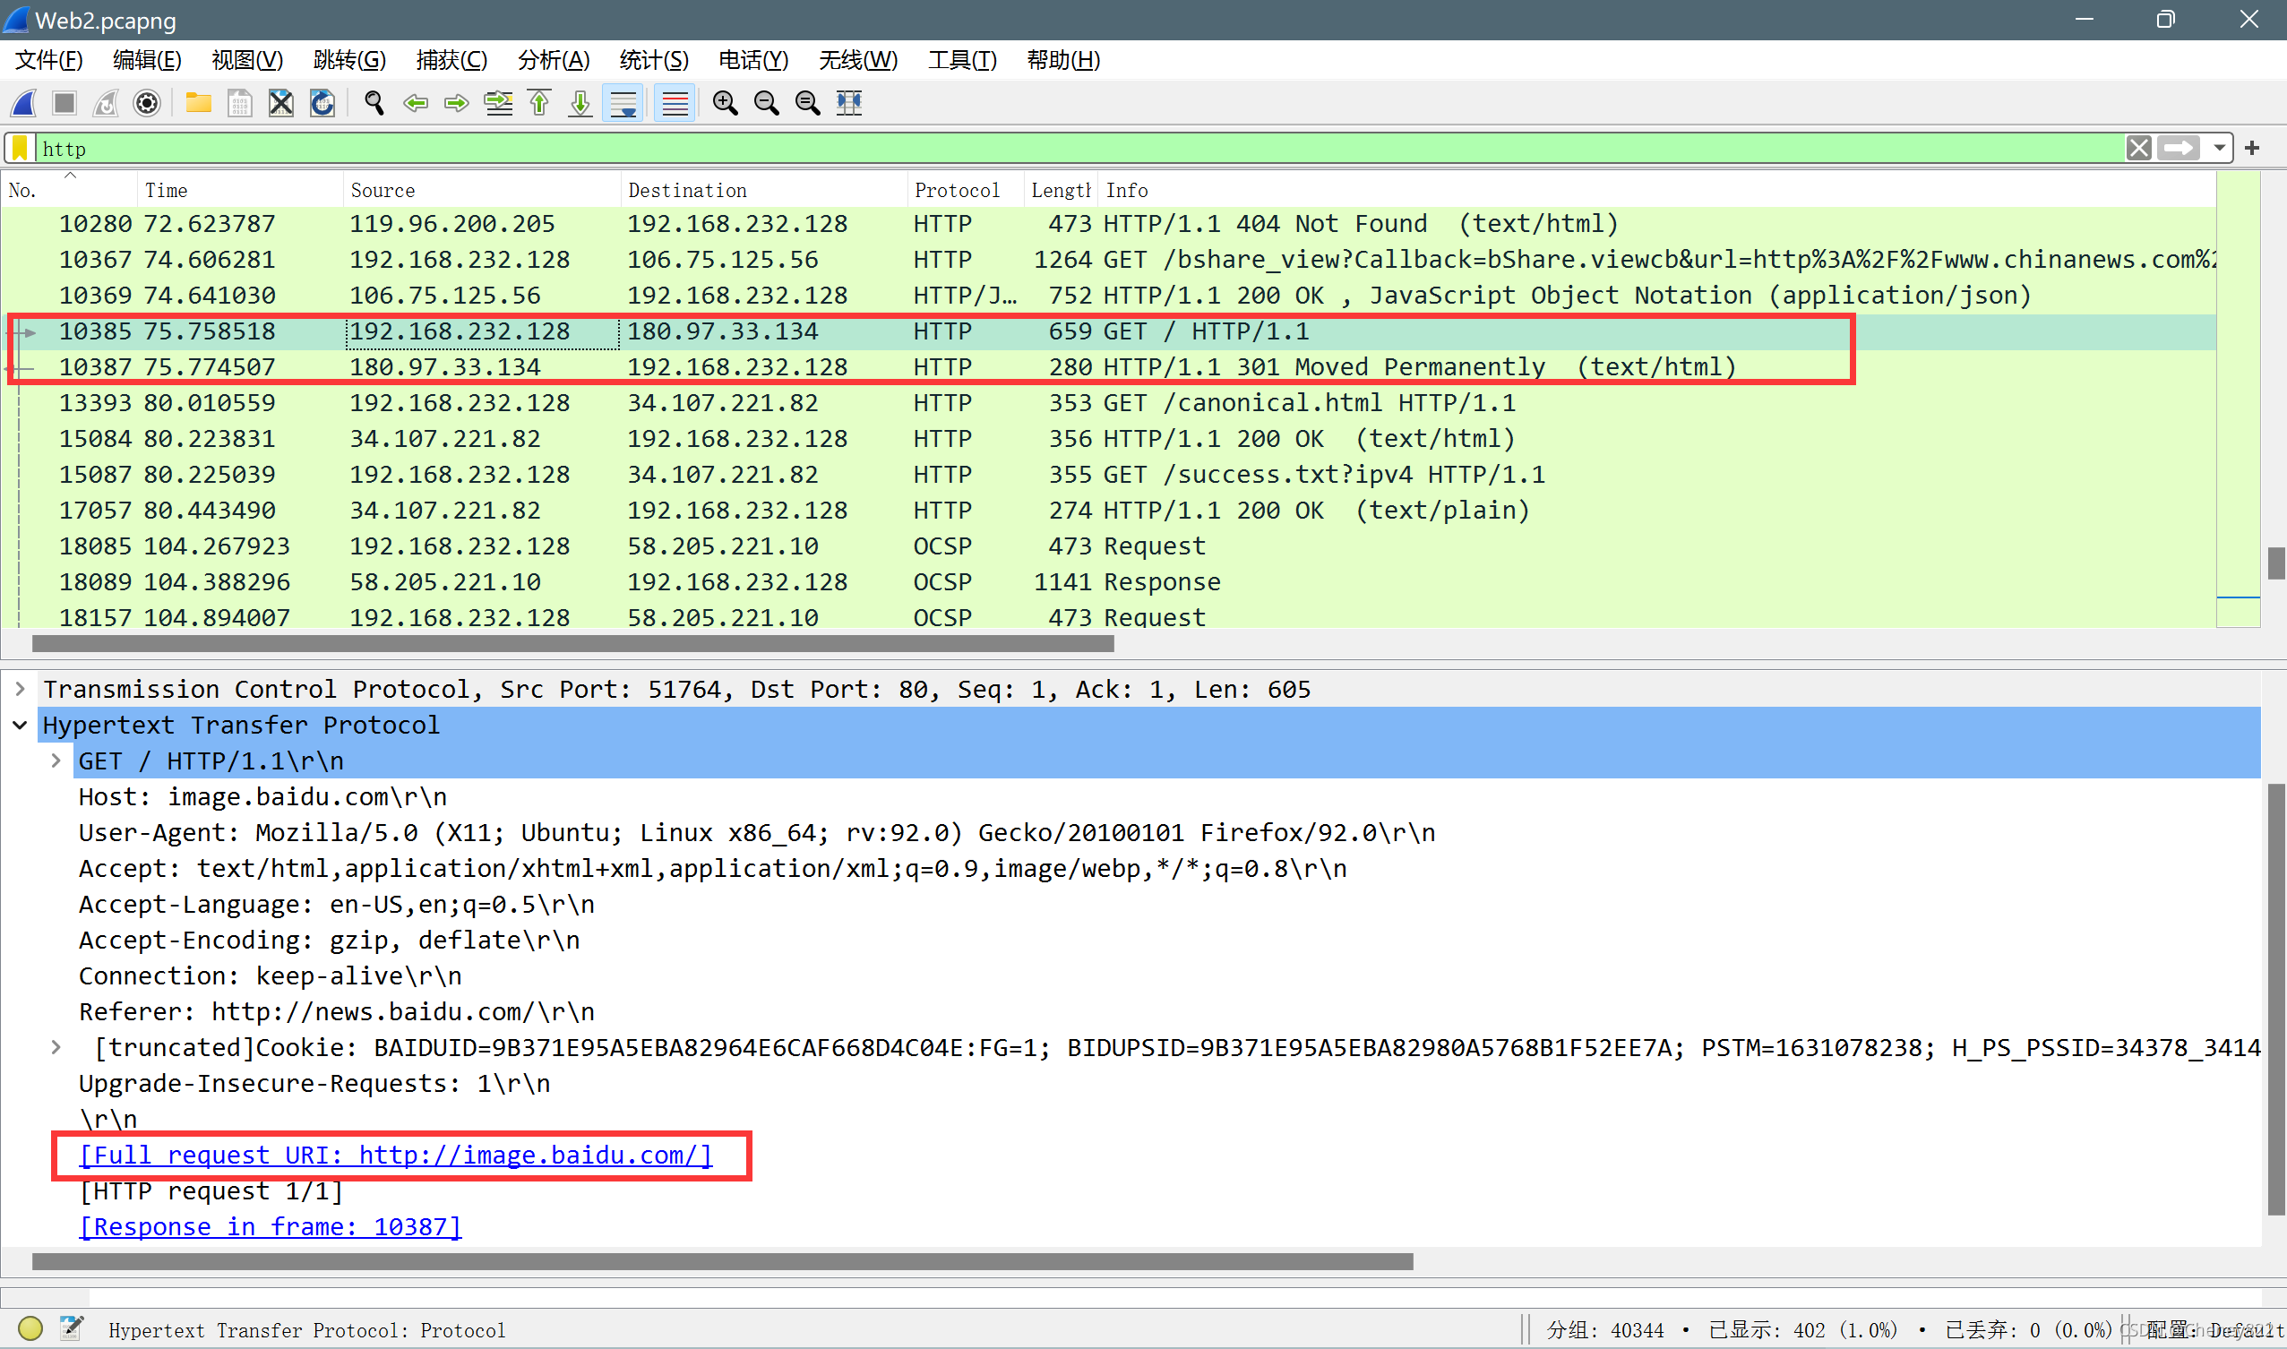Zoom in on packet list text

tap(725, 103)
